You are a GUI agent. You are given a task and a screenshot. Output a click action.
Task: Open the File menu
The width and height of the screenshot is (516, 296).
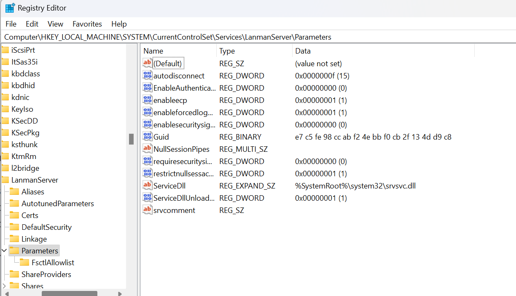(x=11, y=24)
